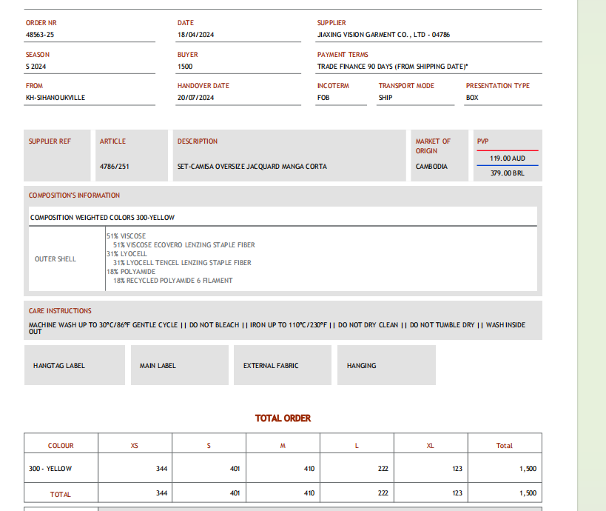This screenshot has height=511, width=606.
Task: Select the MAIN LABEL box
Action: click(x=178, y=365)
